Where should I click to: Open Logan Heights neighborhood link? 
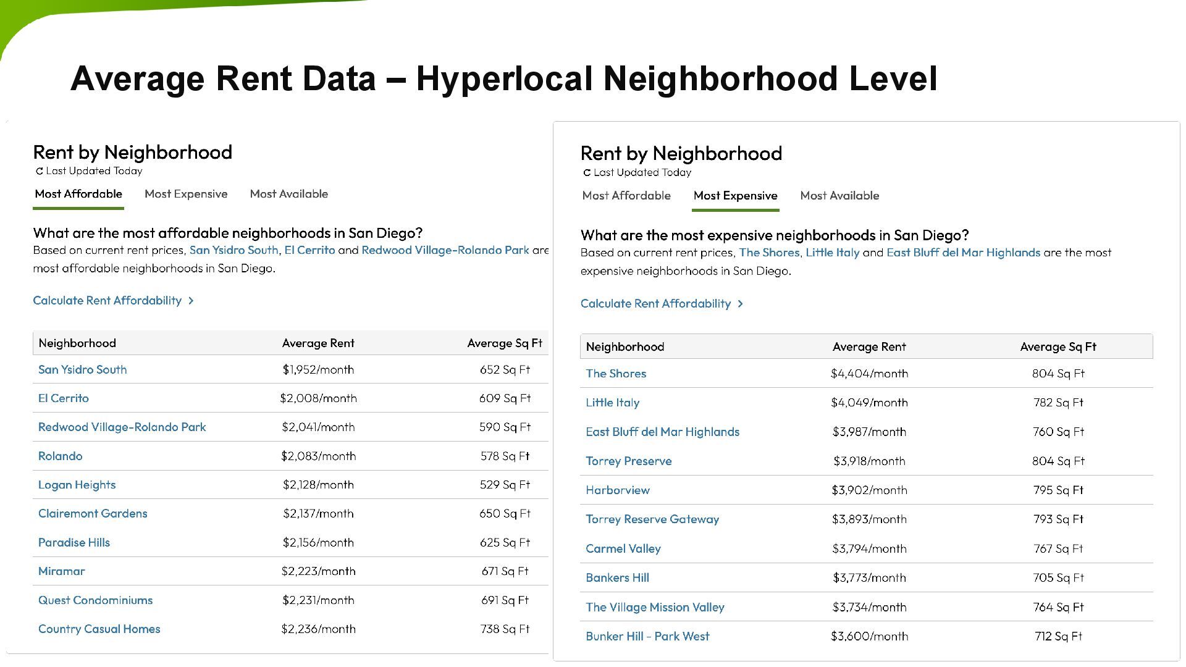(x=77, y=485)
